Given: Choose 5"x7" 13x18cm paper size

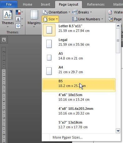Looking at the screenshot, I should (x=79, y=126).
